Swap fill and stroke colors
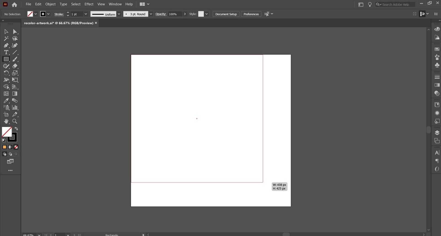Screen dimensions: 441x236 (x=16, y=129)
